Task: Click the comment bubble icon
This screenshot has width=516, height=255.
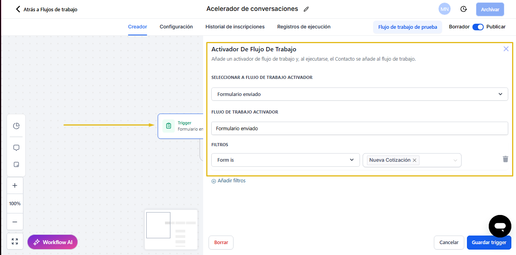Action: (16, 148)
